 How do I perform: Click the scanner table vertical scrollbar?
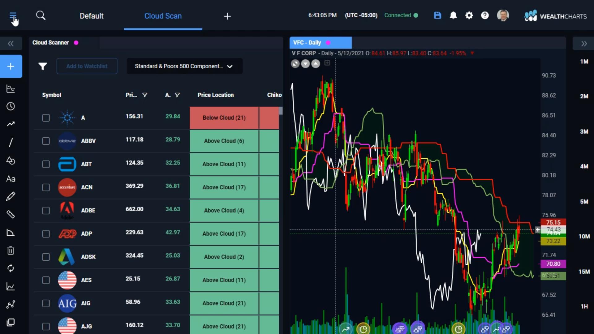click(x=281, y=111)
